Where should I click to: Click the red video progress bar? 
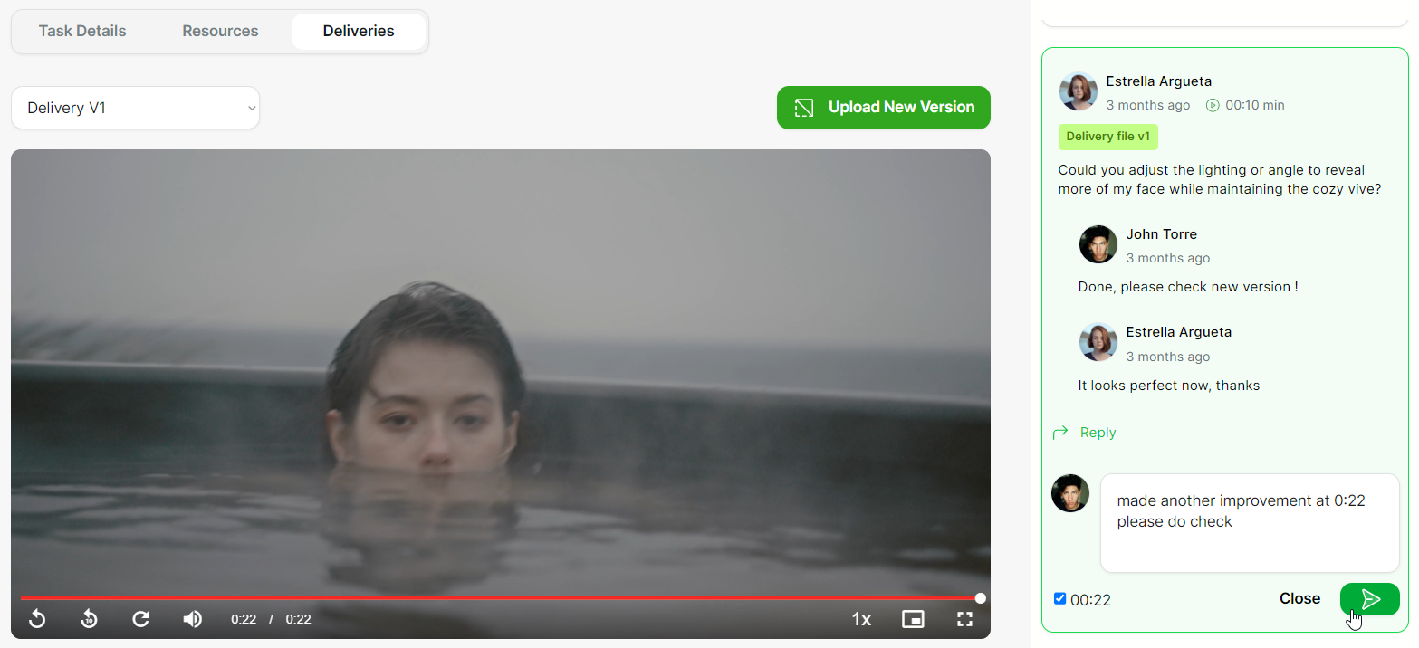point(500,598)
